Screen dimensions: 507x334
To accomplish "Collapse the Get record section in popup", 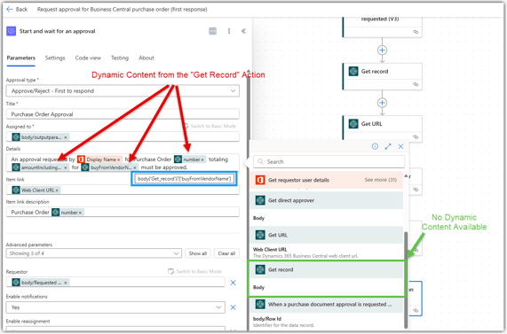I will point(327,270).
